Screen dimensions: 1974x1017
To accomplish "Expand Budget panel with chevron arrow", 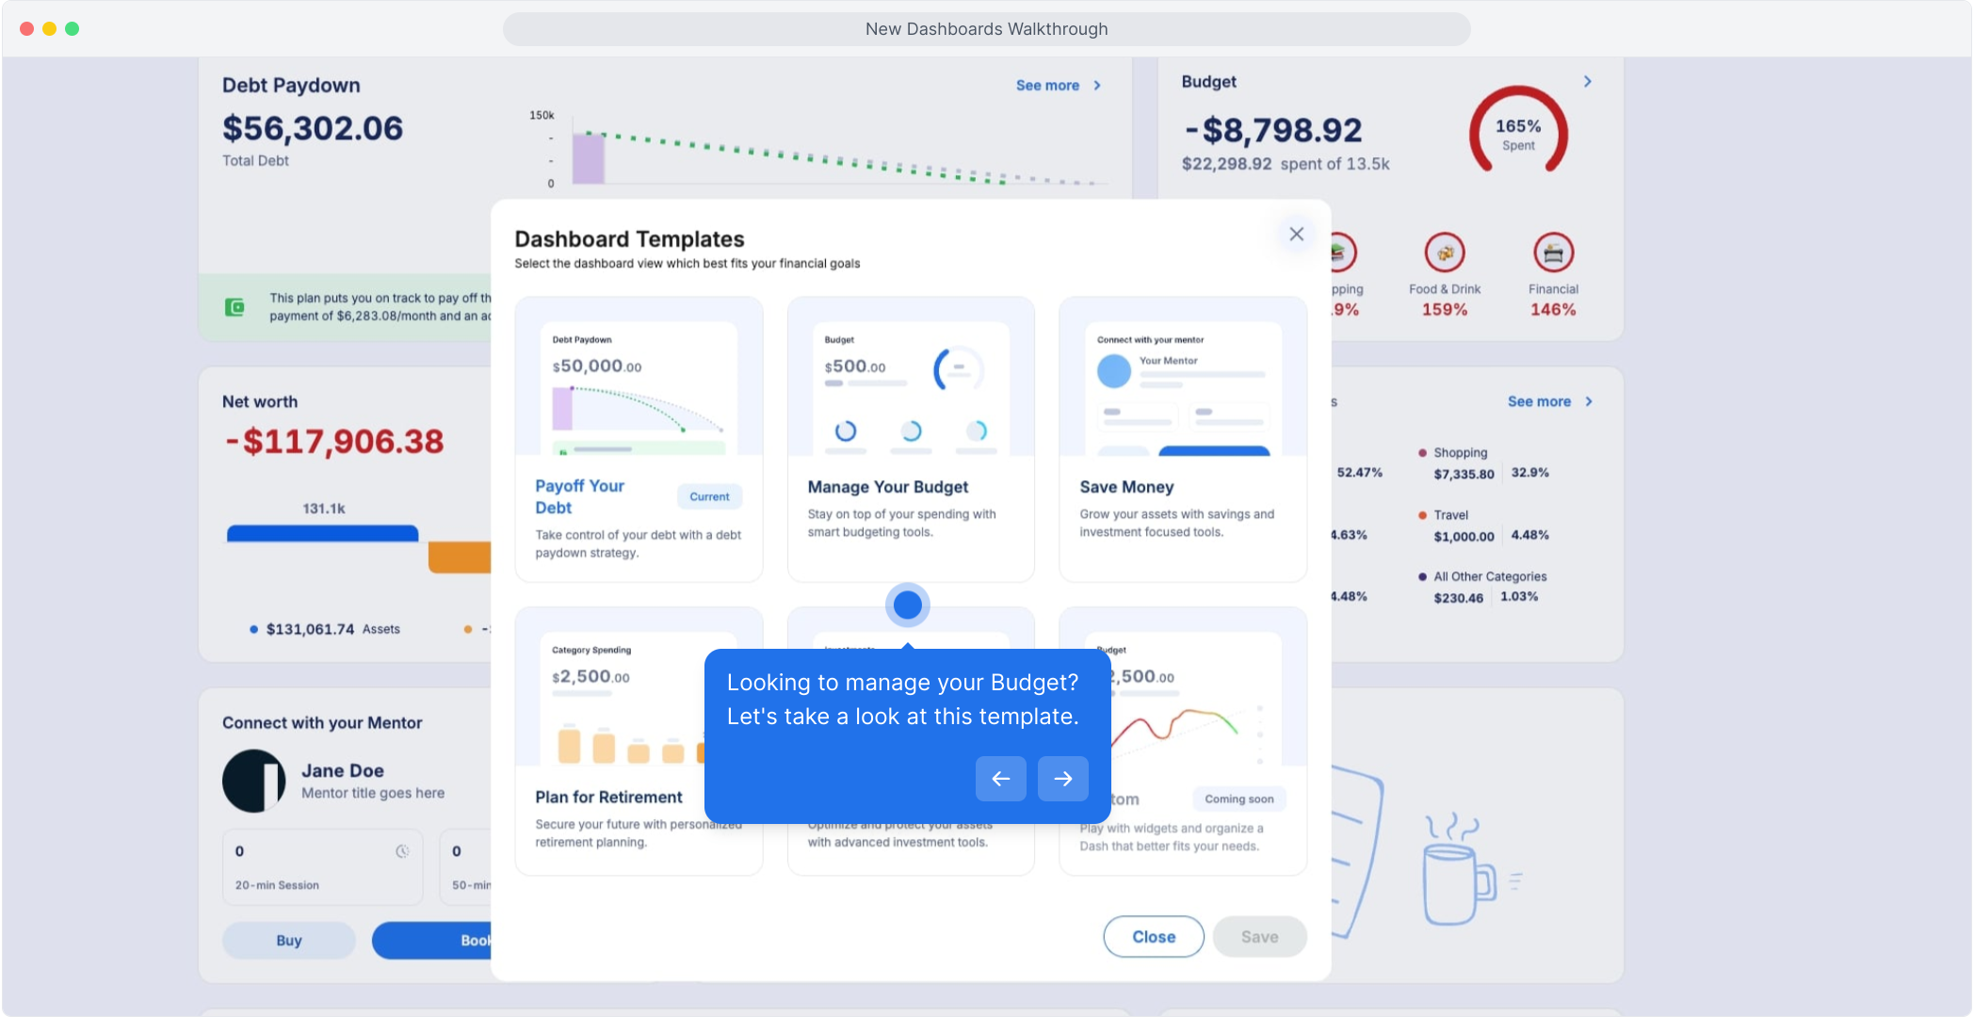I will coord(1588,82).
